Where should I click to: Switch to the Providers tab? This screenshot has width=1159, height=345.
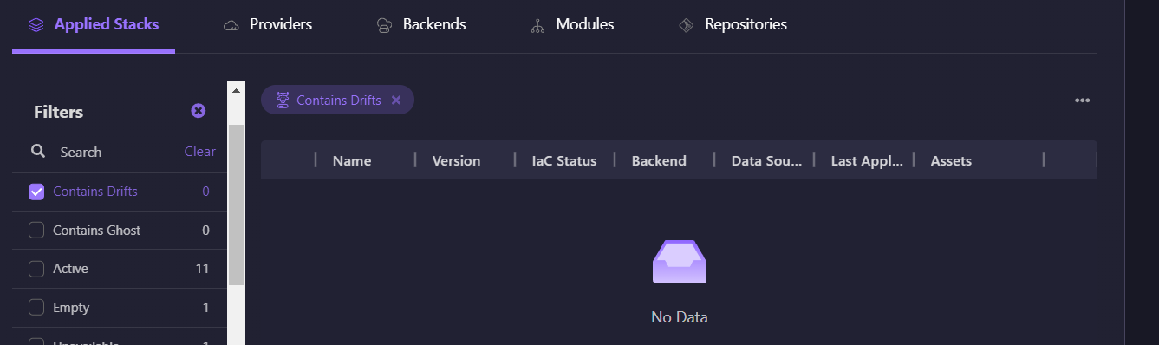[268, 25]
